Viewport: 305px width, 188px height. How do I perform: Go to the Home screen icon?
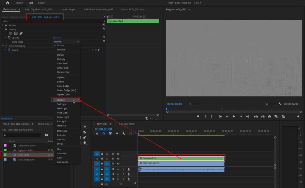(7, 3)
